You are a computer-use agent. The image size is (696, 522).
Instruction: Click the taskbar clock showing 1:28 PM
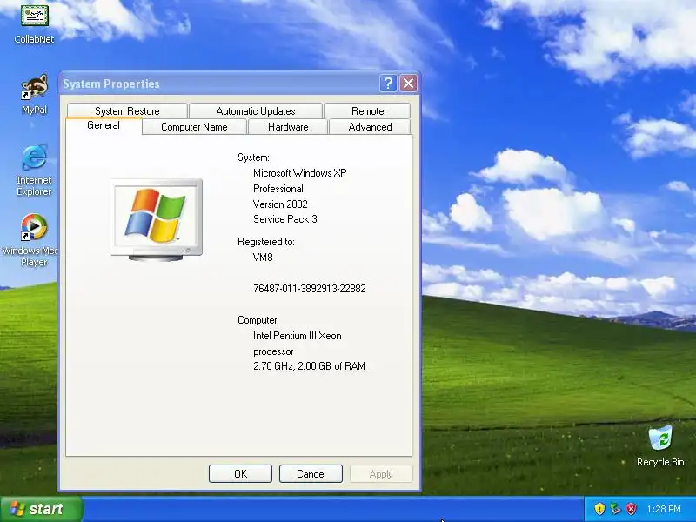664,509
